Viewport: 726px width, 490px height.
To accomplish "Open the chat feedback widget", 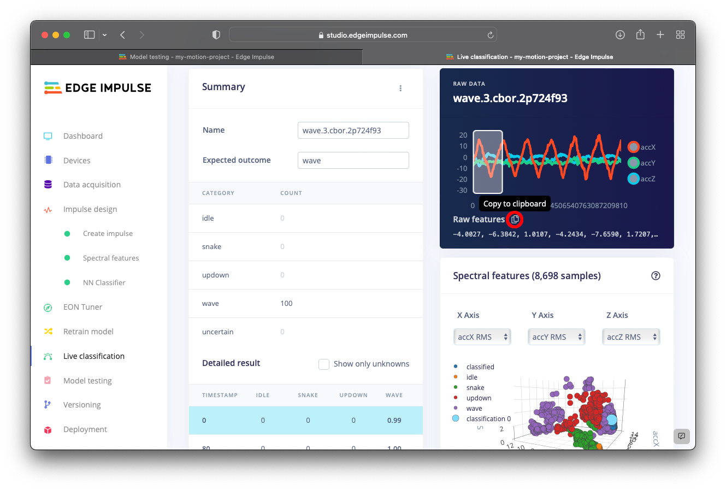I will 681,436.
